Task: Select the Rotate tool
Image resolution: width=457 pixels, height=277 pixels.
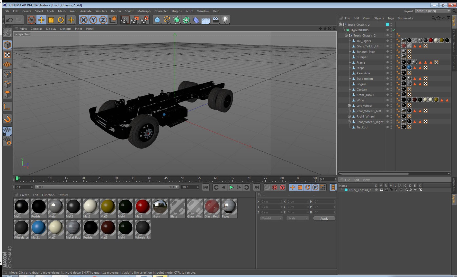Action: 61,20
